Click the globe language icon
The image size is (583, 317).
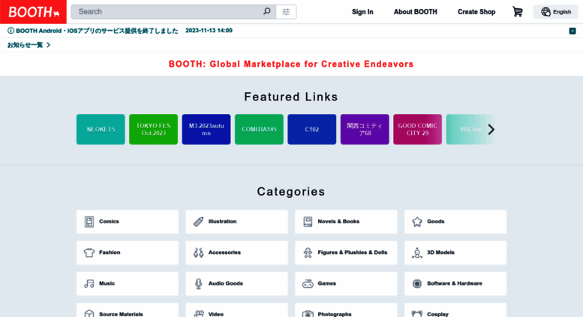(x=545, y=12)
